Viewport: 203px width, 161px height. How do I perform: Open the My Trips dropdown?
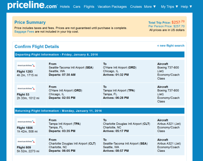[x=169, y=7]
